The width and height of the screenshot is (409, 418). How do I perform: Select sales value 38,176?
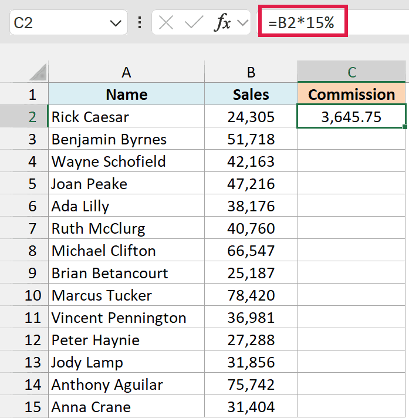(x=251, y=205)
